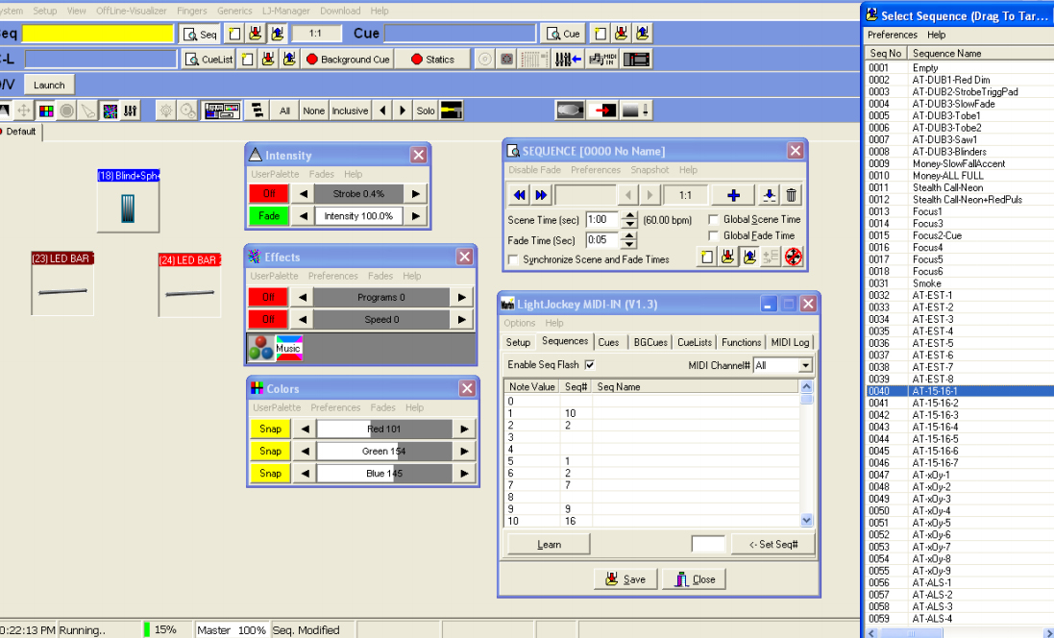1054x638 pixels.
Task: Click the trash icon in SEQUENCE window
Action: [791, 195]
